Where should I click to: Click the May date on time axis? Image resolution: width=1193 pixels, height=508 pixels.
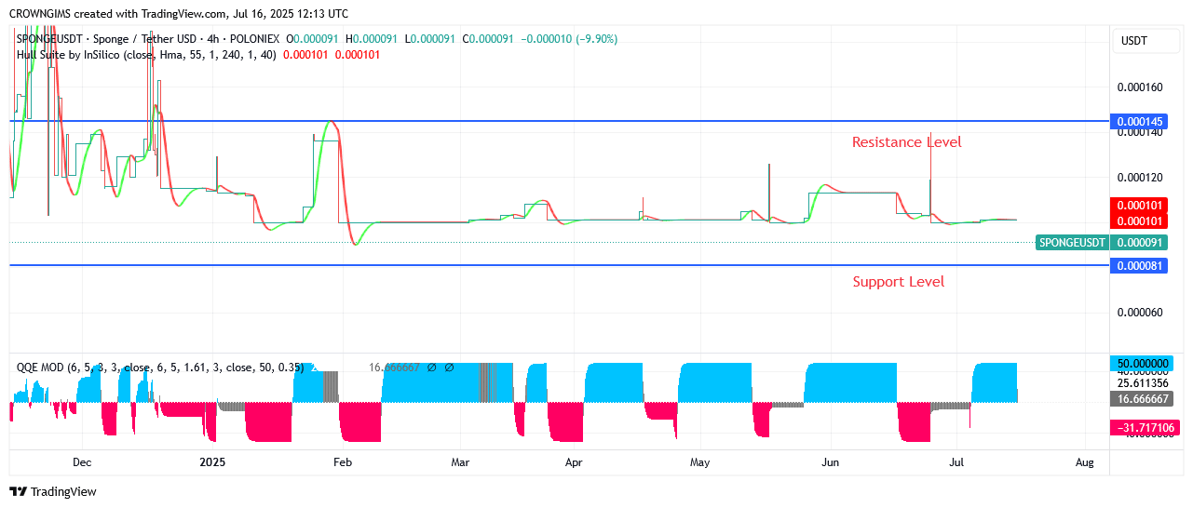tap(699, 462)
